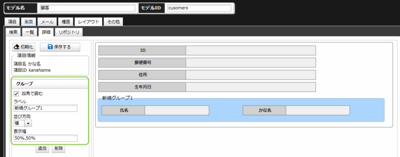400x157 pixels.
Task: Select the メール tab
Action: click(x=47, y=22)
